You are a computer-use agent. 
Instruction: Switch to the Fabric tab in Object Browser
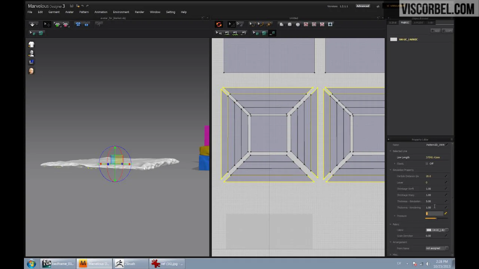tap(405, 23)
